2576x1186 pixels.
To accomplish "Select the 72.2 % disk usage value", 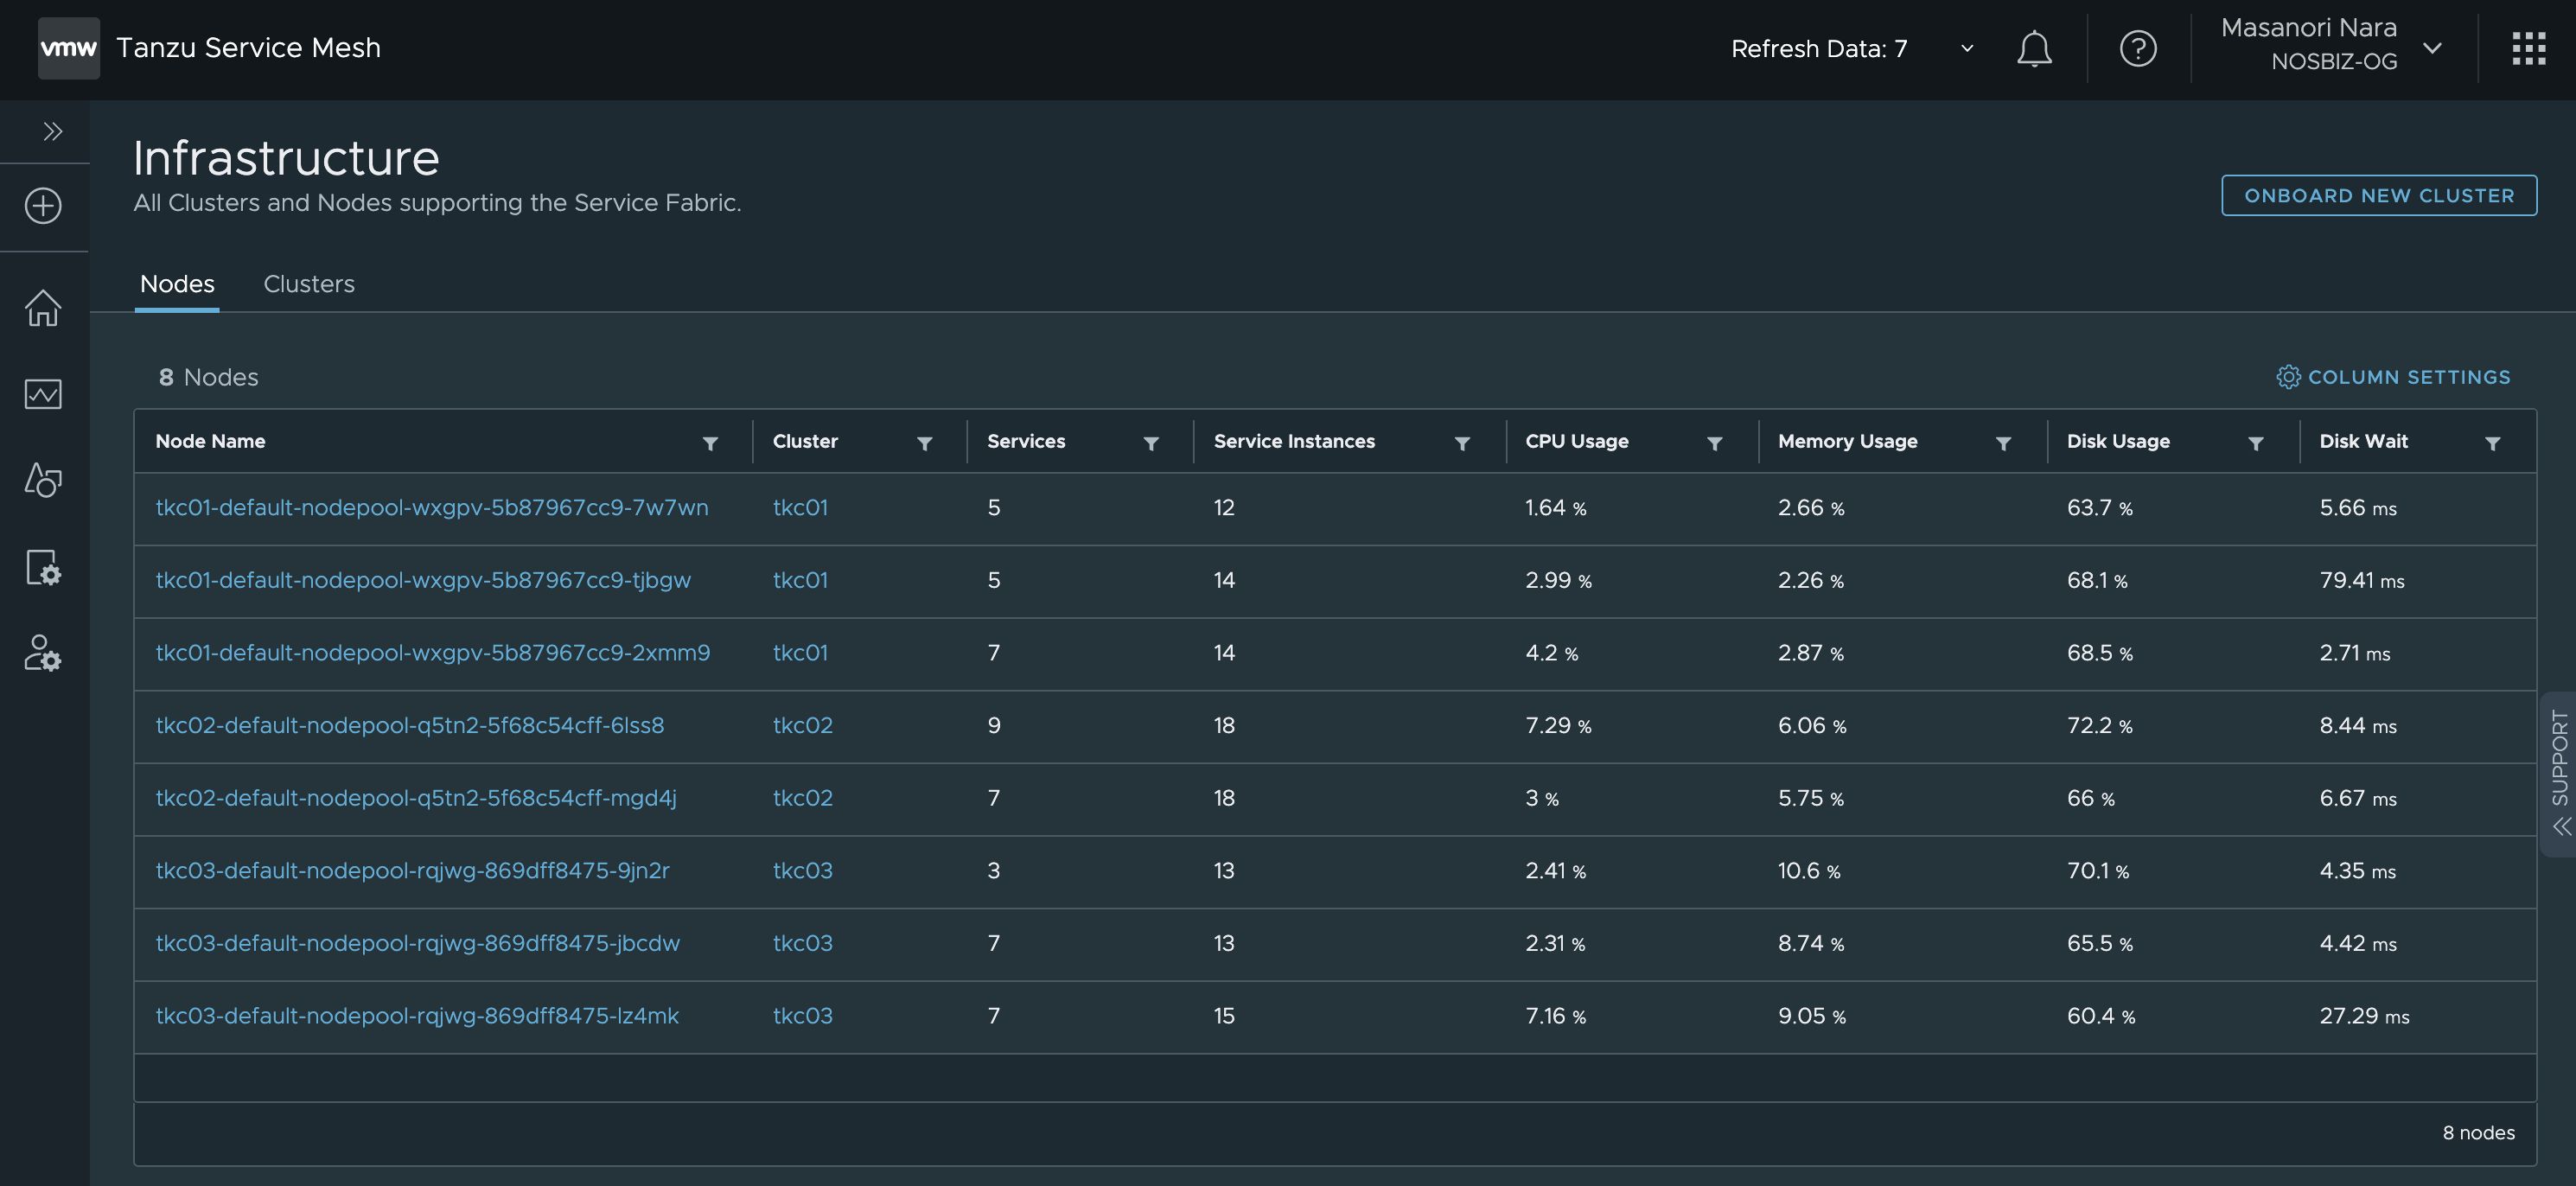I will coord(2099,726).
